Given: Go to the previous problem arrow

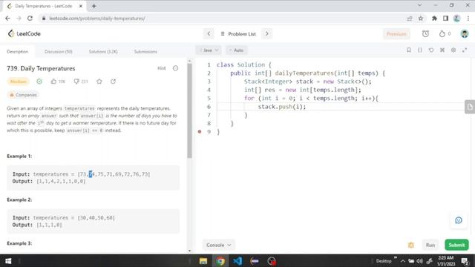Looking at the screenshot, I should pyautogui.click(x=209, y=34).
